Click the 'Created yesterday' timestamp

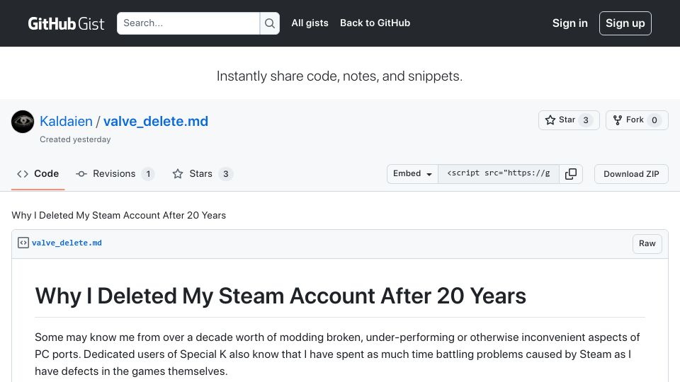pyautogui.click(x=75, y=139)
